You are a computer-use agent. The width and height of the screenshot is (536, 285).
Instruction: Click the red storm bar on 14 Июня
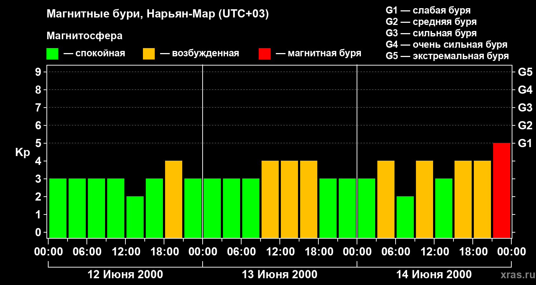point(502,190)
